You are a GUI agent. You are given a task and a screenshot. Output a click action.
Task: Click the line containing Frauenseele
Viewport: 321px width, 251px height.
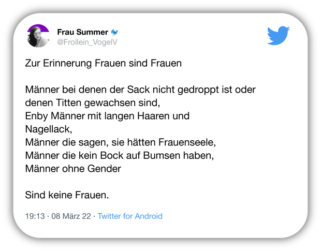coord(121,142)
